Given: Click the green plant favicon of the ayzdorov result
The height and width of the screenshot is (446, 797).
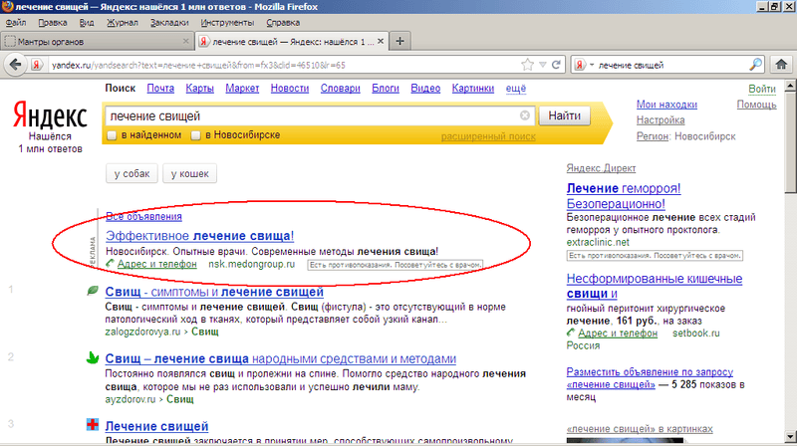Looking at the screenshot, I should pos(93,357).
